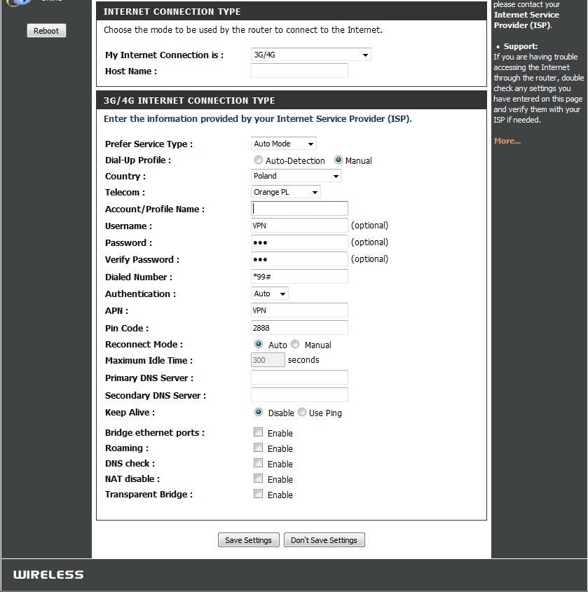Screen dimensions: 588x592
Task: Select Auto-Detection dial-up profile radio
Action: coord(259,160)
